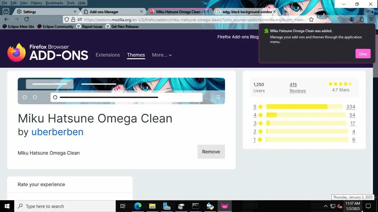Screen dimensions: 378x212
Task: Select the Themes section link
Action: point(136,55)
